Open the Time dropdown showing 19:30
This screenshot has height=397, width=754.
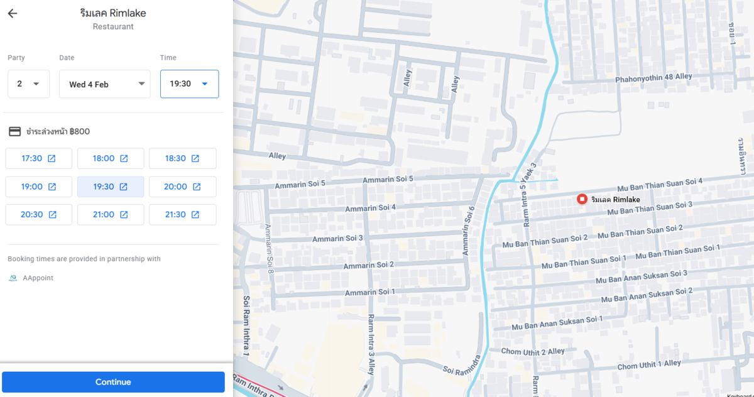[x=189, y=84]
